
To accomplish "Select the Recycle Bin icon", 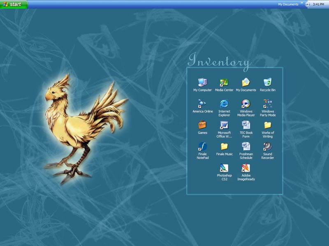I will (268, 85).
